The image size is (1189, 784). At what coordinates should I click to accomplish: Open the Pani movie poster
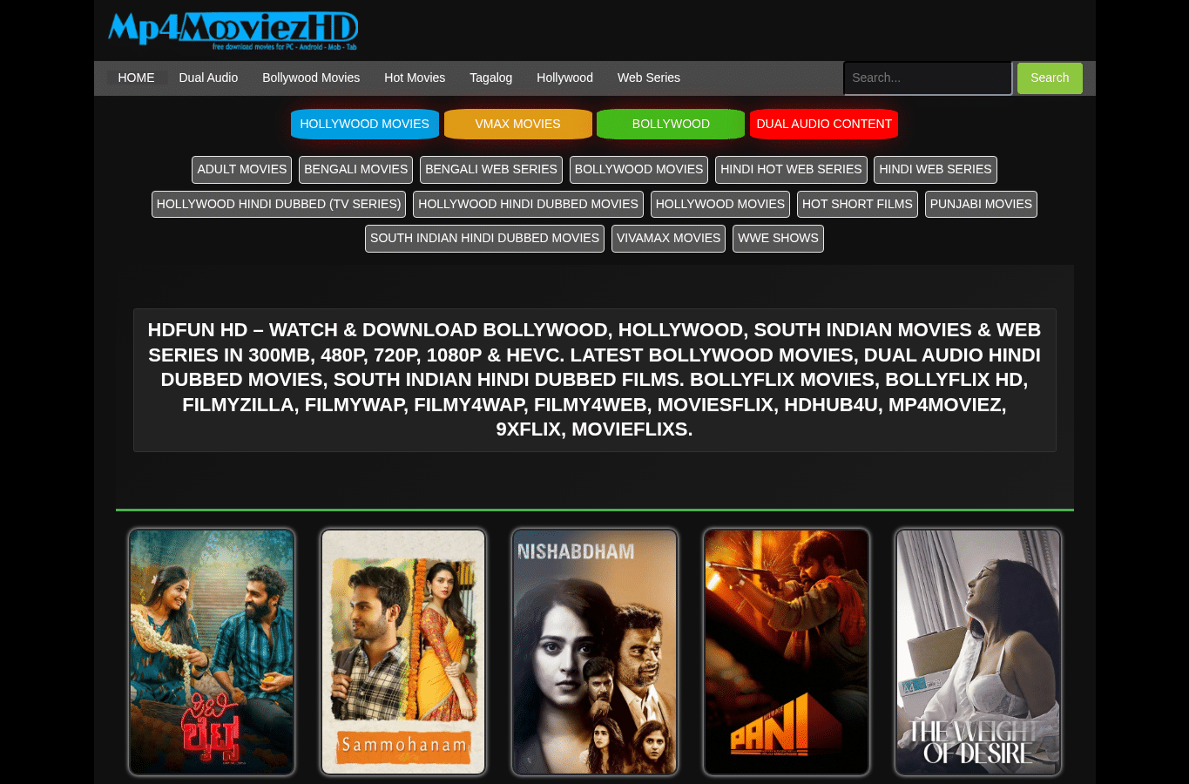coord(787,652)
